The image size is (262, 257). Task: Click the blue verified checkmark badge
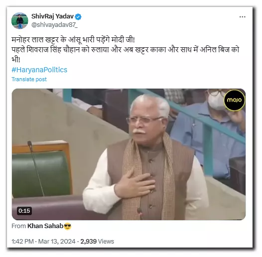tap(78, 17)
